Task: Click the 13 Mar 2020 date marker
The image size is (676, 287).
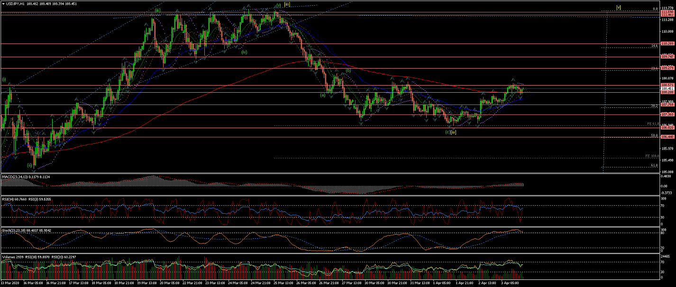Action: pos(10,283)
